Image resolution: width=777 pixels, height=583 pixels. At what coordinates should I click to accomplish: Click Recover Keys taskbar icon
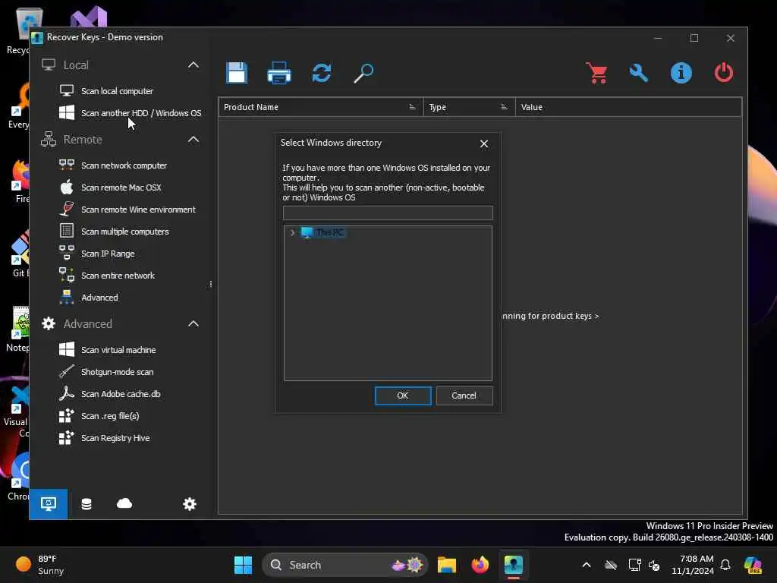(x=514, y=565)
